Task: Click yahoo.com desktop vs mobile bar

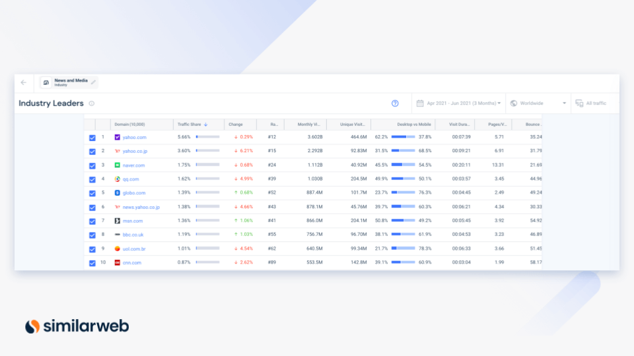Action: (x=403, y=137)
